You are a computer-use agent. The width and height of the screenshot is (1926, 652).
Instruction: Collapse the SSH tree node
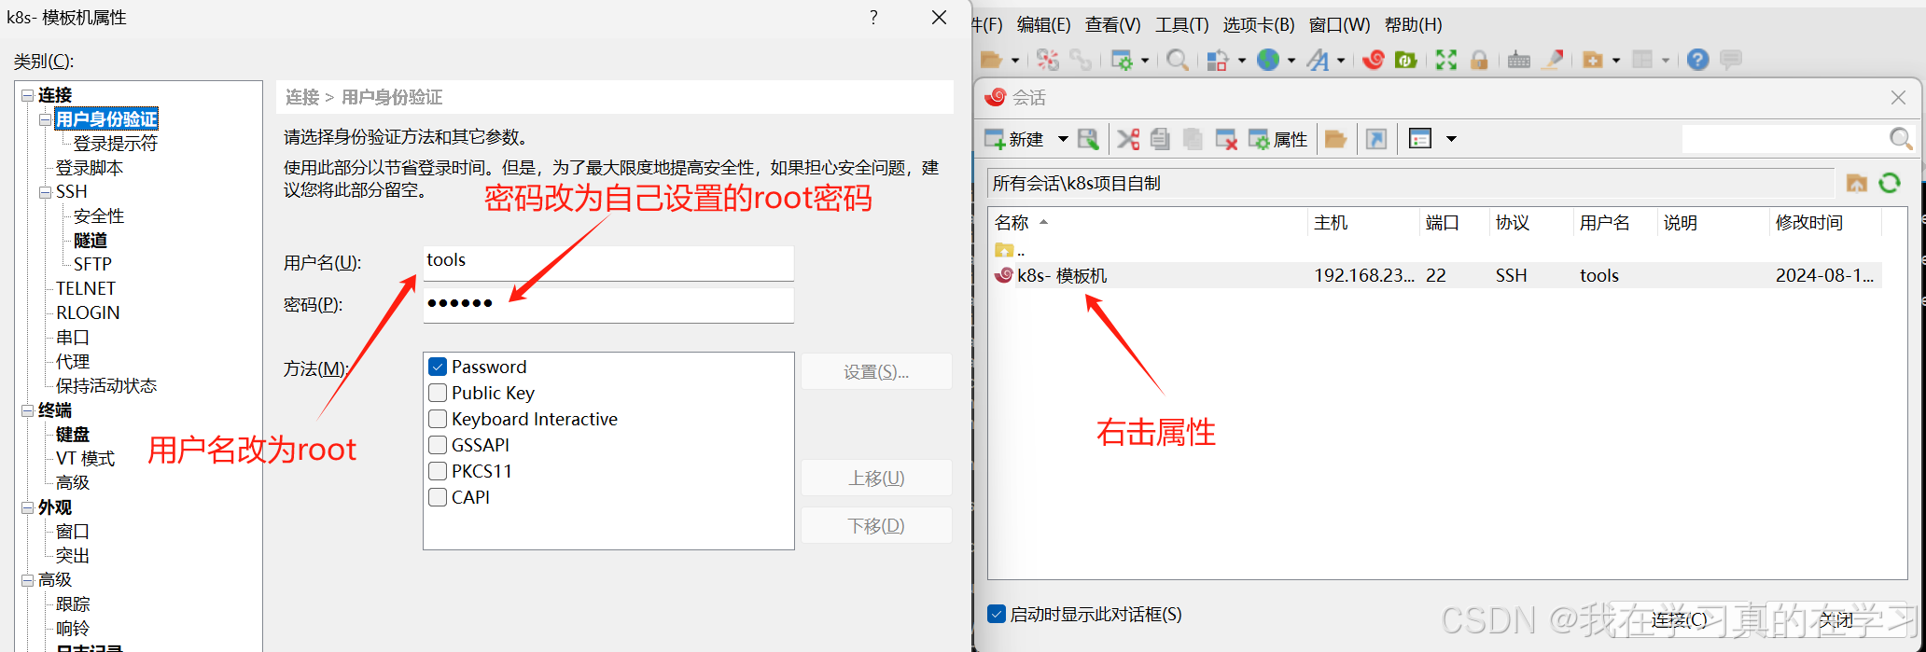pos(45,192)
